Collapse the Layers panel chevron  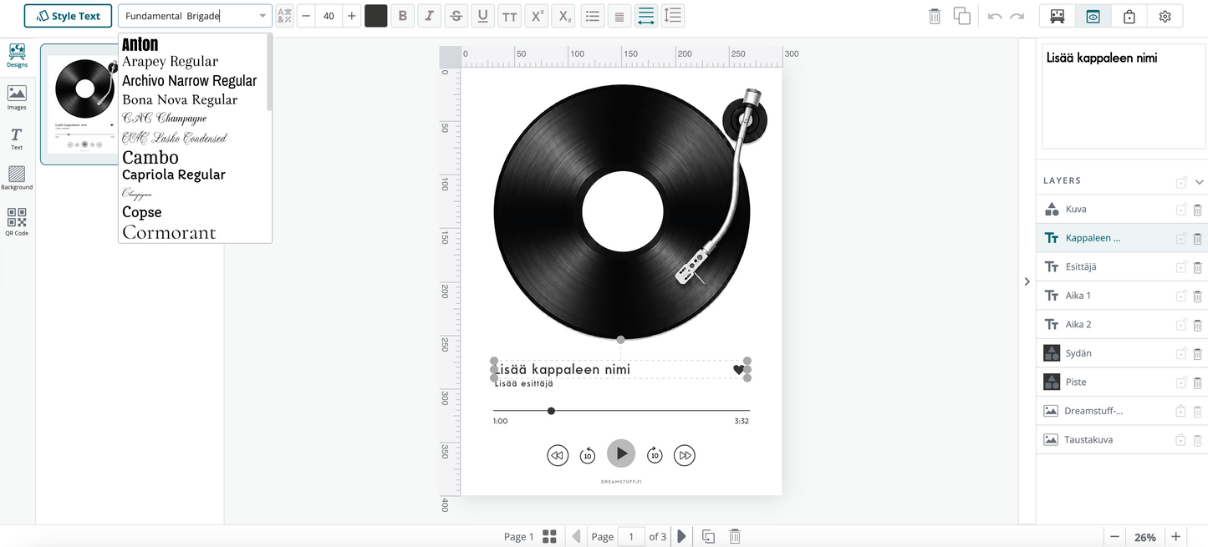click(1199, 181)
